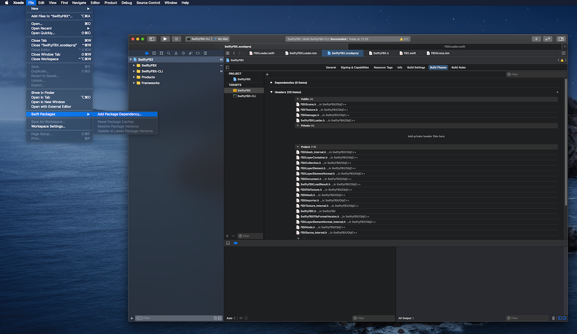Expand the Dependencies (0 items) section
The height and width of the screenshot is (334, 577).
271,83
